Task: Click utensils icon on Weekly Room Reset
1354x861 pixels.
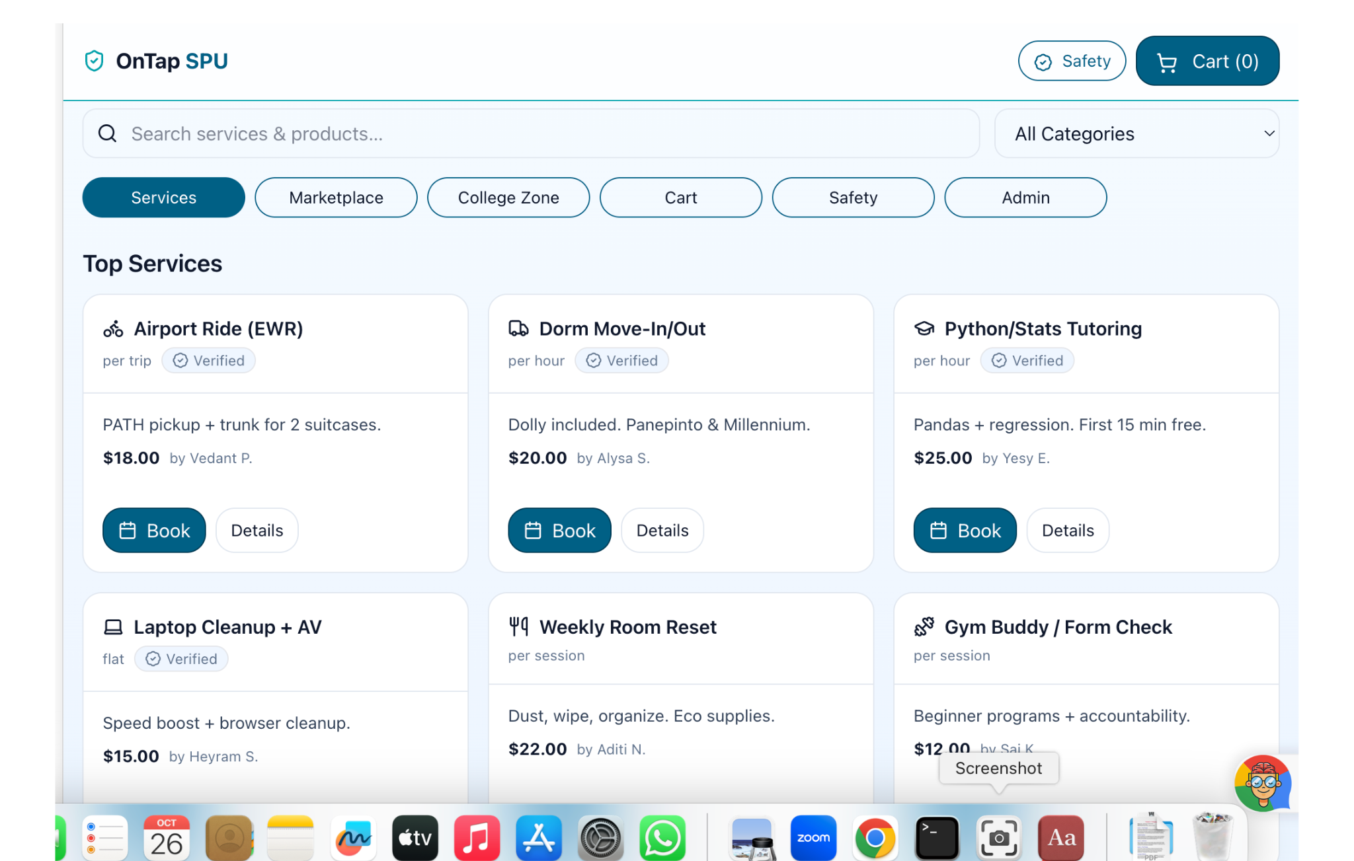Action: click(518, 626)
